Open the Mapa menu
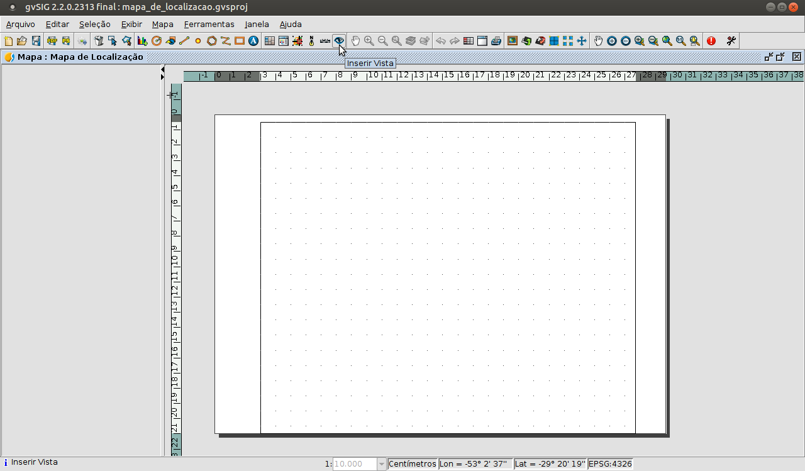 (162, 25)
